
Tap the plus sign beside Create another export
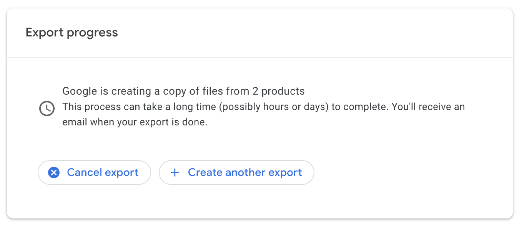(175, 172)
